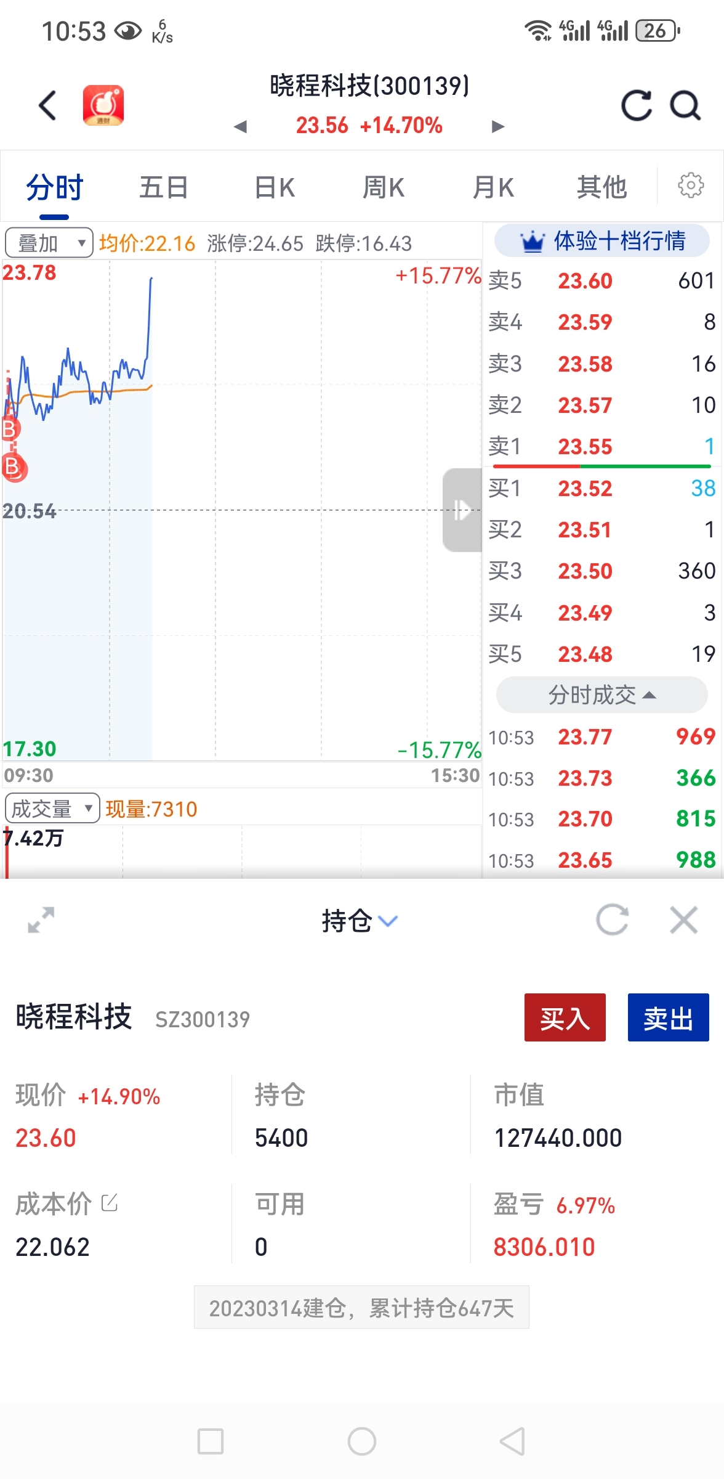Image resolution: width=724 pixels, height=1479 pixels.
Task: Select 卖1 price 23.55 row
Action: (602, 447)
